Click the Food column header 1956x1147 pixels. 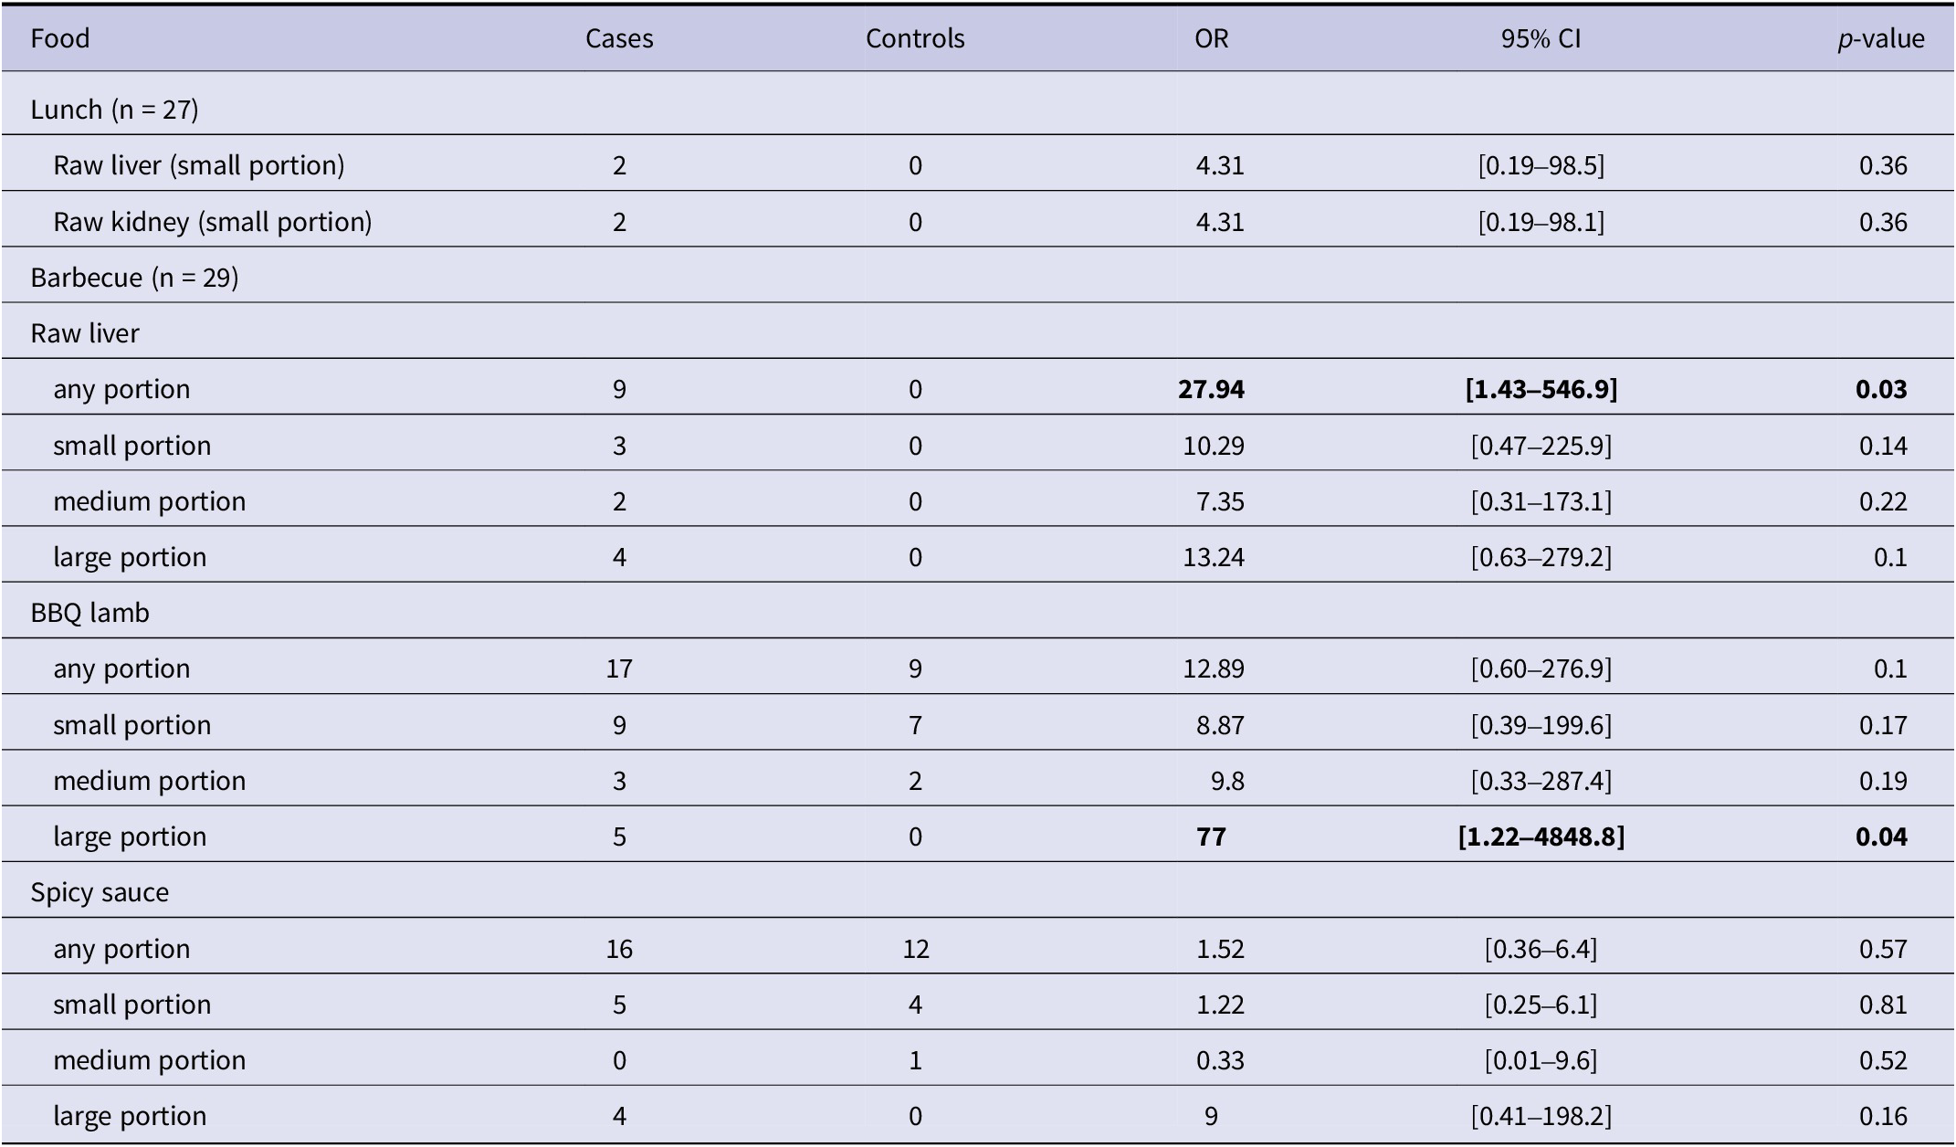click(x=60, y=38)
